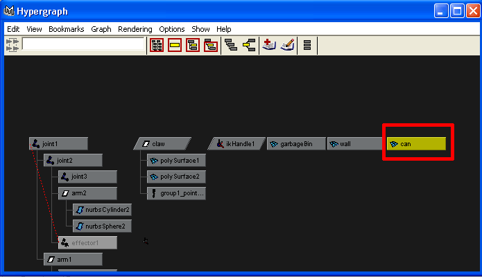Switch to Scene Hierarchy view icon
482x277 pixels.
(x=232, y=45)
